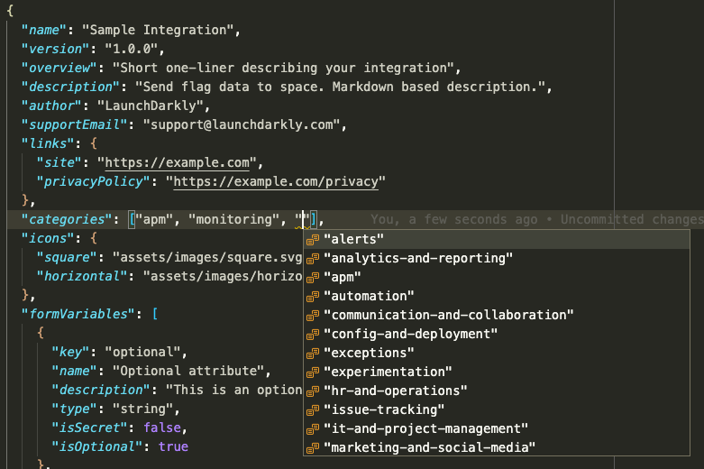The height and width of the screenshot is (469, 704).
Task: Click the "isOptional" true value
Action: [x=173, y=447]
